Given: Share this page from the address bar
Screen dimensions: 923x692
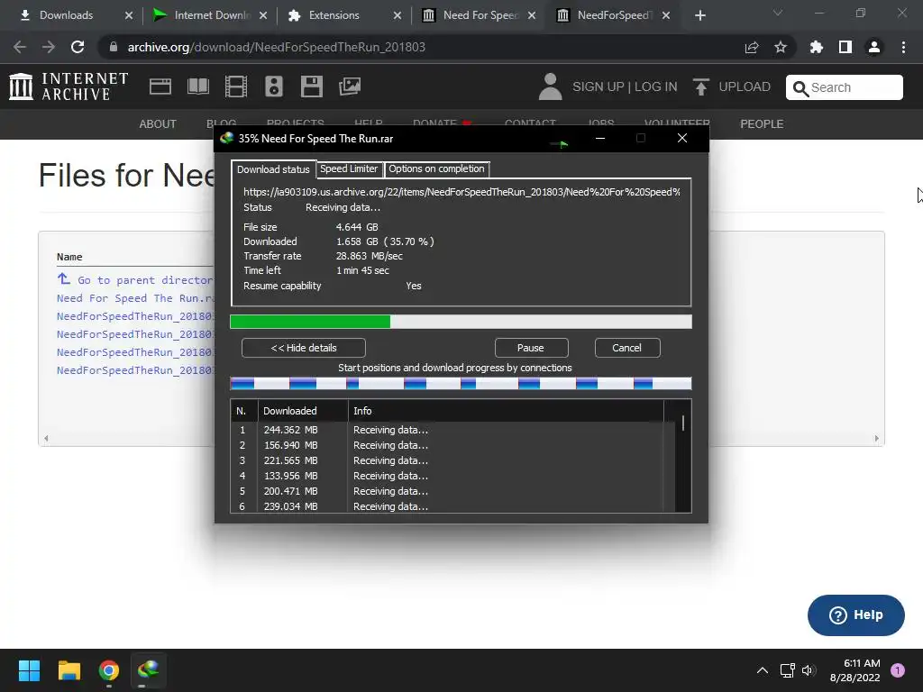Looking at the screenshot, I should [752, 47].
